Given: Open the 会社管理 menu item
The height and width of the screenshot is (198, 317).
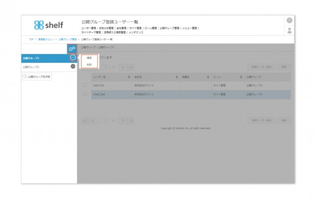Looking at the screenshot, I should click(x=121, y=28).
